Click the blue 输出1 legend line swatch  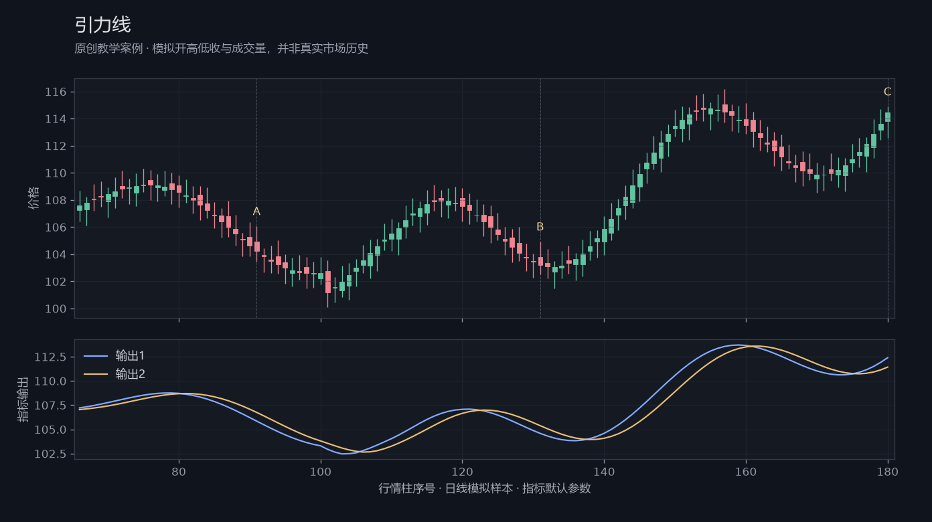point(96,356)
